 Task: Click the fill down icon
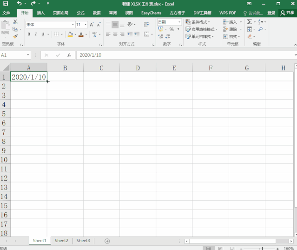(x=250, y=29)
